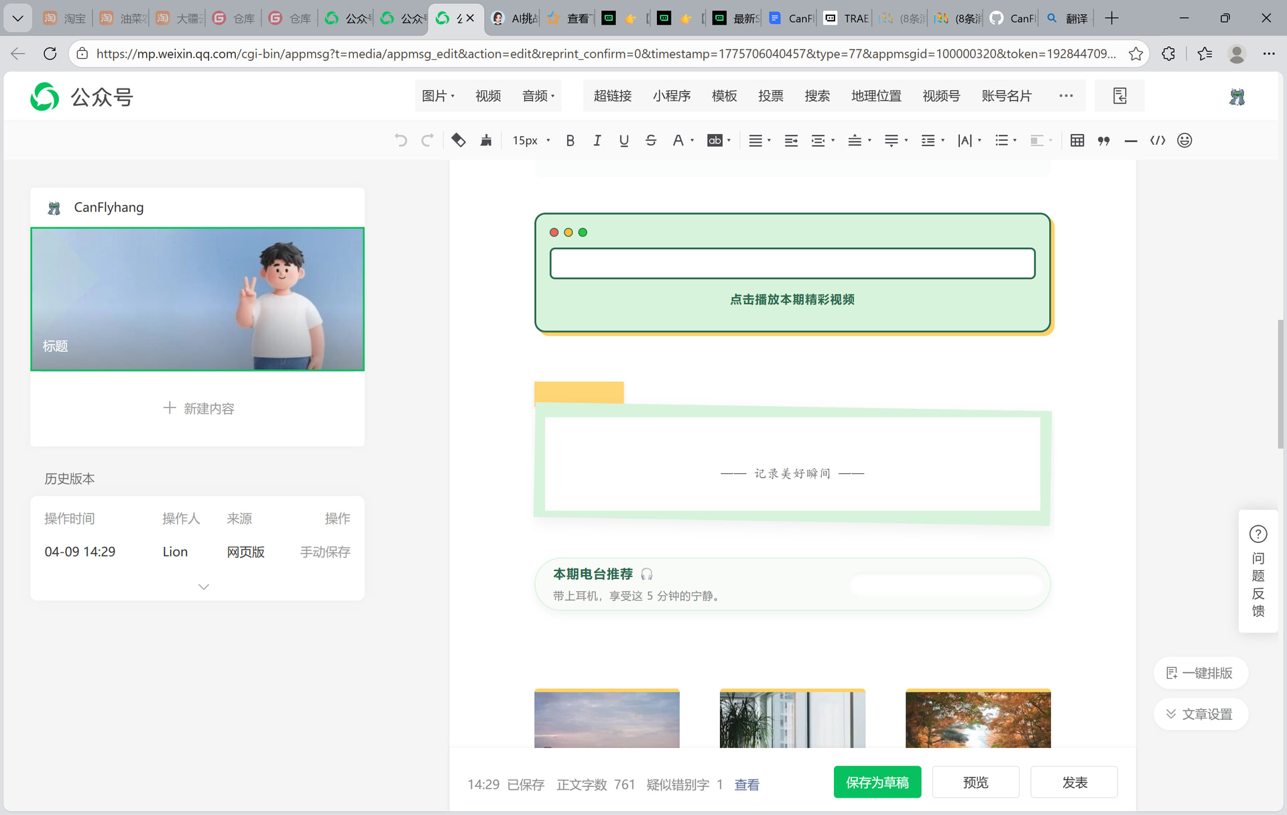Toggle strikethrough formatting
Image resolution: width=1287 pixels, height=815 pixels.
[650, 141]
